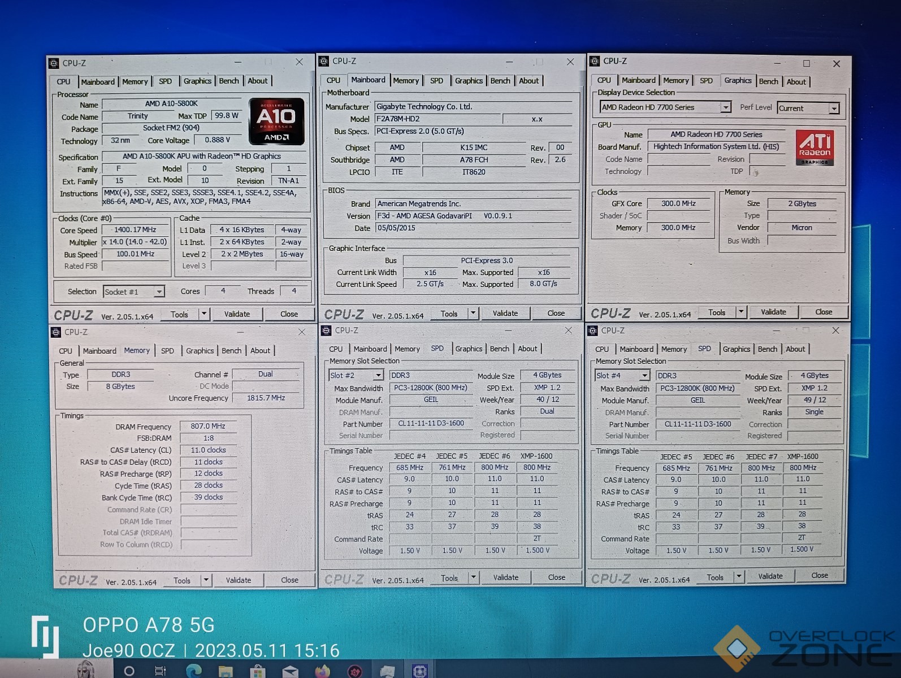This screenshot has width=901, height=678.
Task: Expand the AMD Radeon HD 7700 Series device dropdown
Action: 726,107
